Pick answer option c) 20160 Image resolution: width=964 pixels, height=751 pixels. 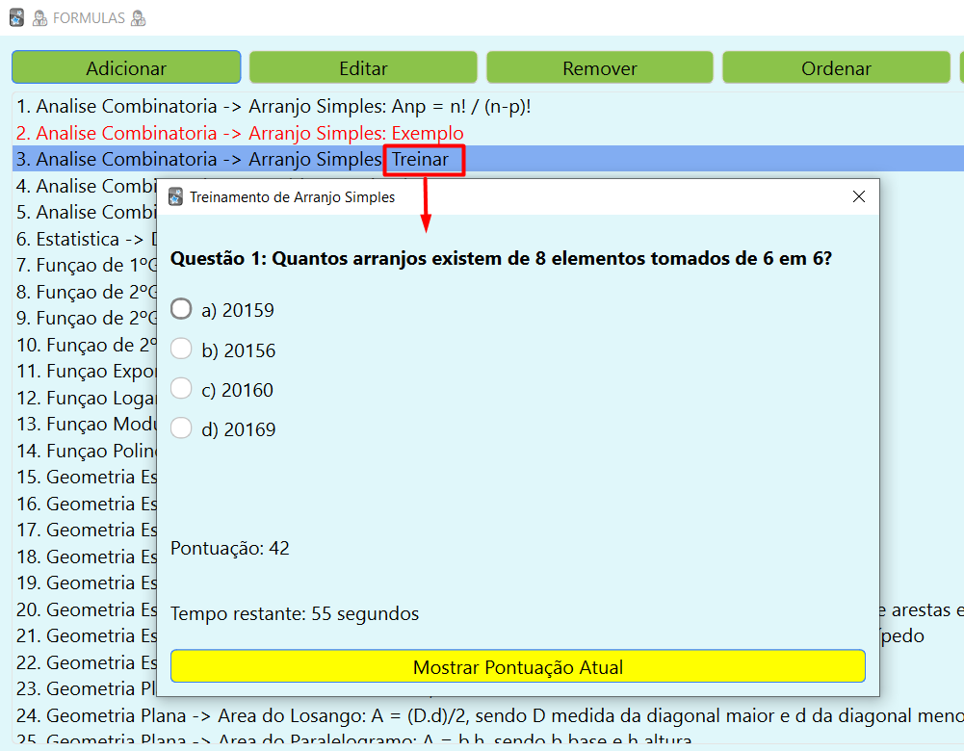[x=182, y=390]
